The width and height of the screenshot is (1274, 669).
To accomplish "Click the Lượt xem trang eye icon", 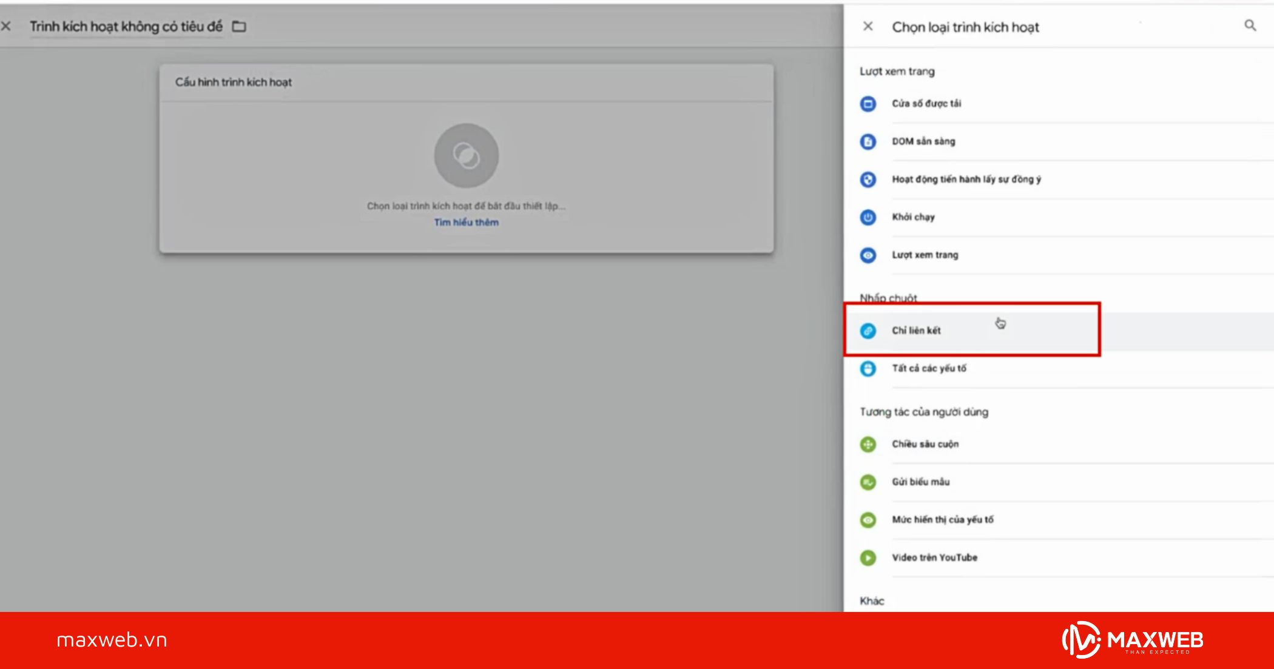I will [x=868, y=255].
